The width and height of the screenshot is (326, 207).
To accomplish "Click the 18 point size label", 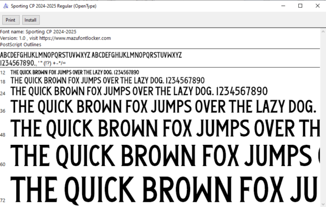I will coord(3,82).
